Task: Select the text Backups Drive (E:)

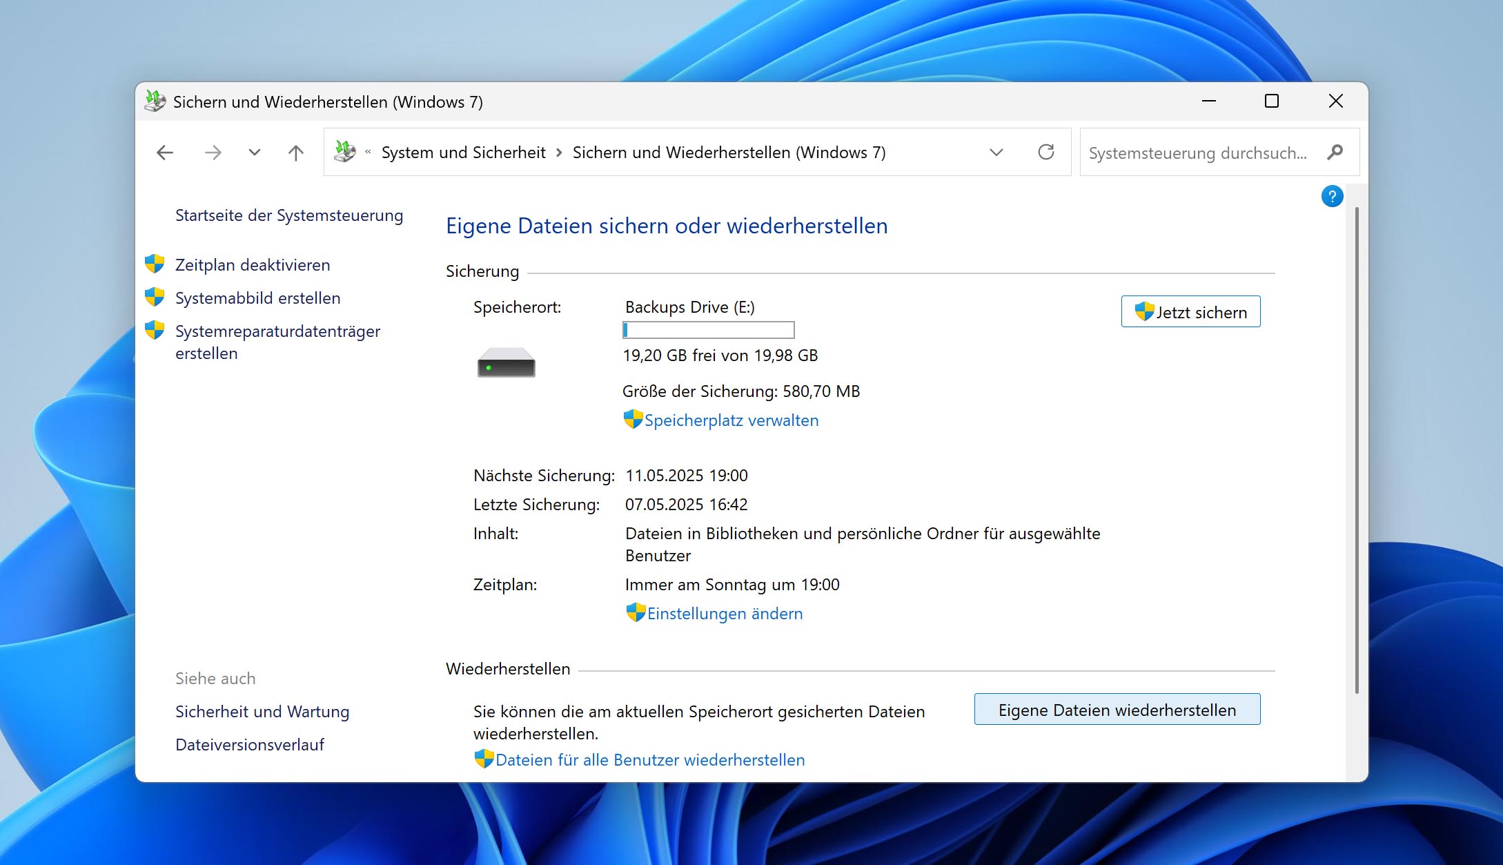Action: tap(690, 307)
